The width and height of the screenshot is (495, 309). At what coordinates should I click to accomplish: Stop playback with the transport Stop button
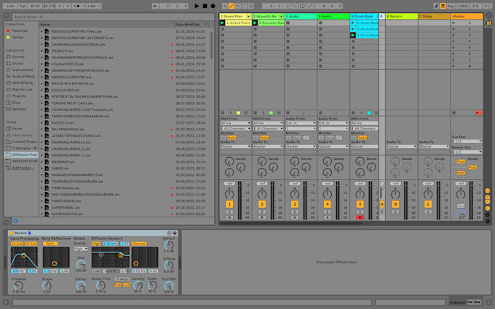[205, 6]
